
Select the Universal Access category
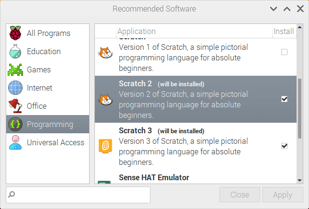tap(48, 142)
